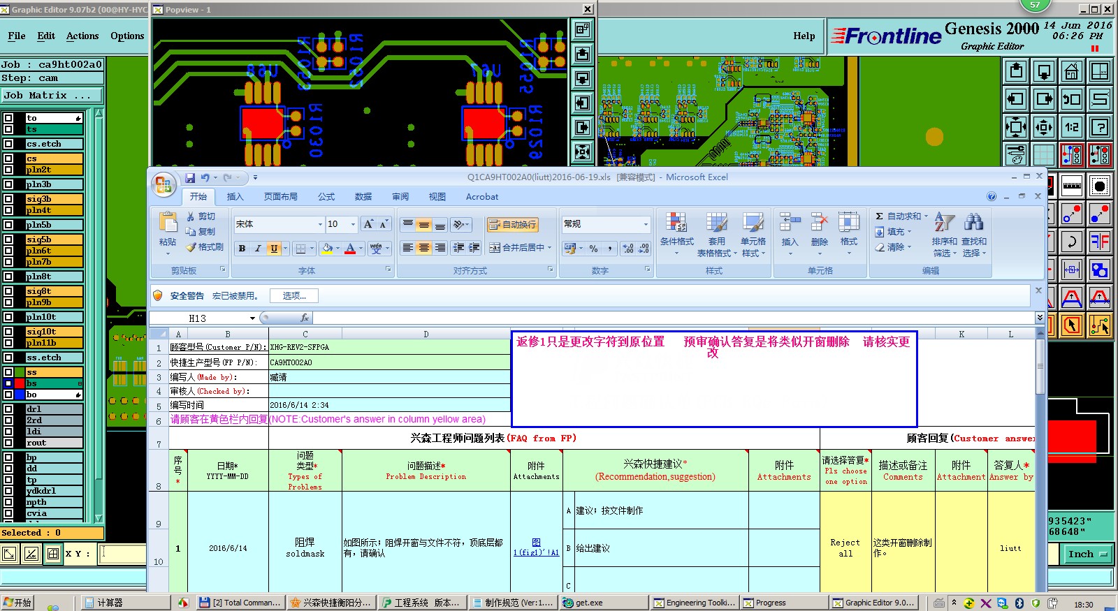
Task: Click 开始 Start button on taskbar
Action: [17, 603]
